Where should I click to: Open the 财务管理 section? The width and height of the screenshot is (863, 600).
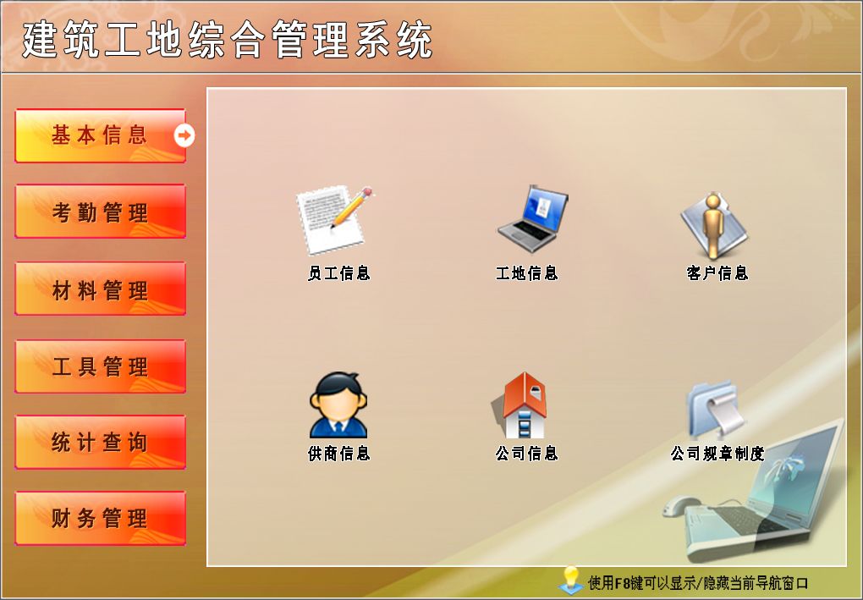click(100, 518)
